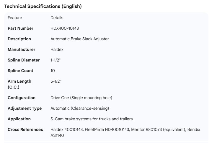Select the Details column header
The height and width of the screenshot is (143, 209).
point(57,18)
